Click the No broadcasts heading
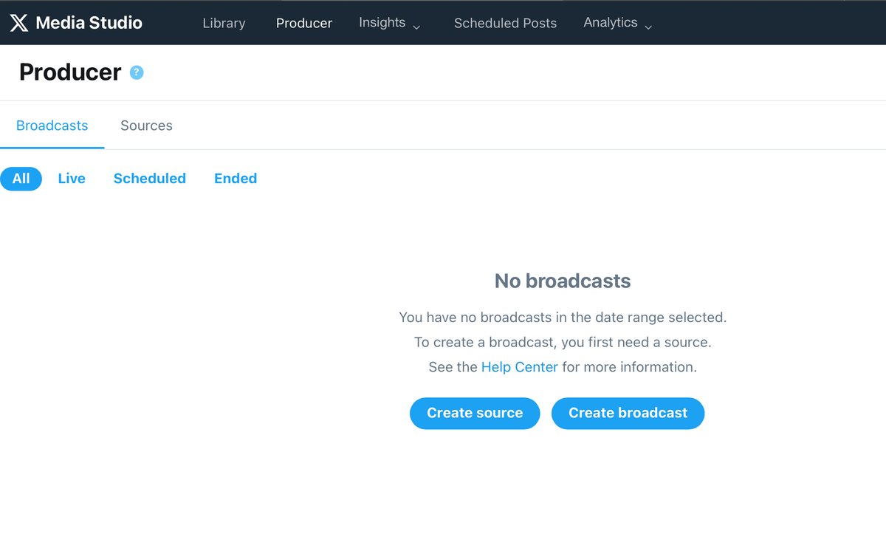Screen dimensions: 886x534 coord(563,281)
